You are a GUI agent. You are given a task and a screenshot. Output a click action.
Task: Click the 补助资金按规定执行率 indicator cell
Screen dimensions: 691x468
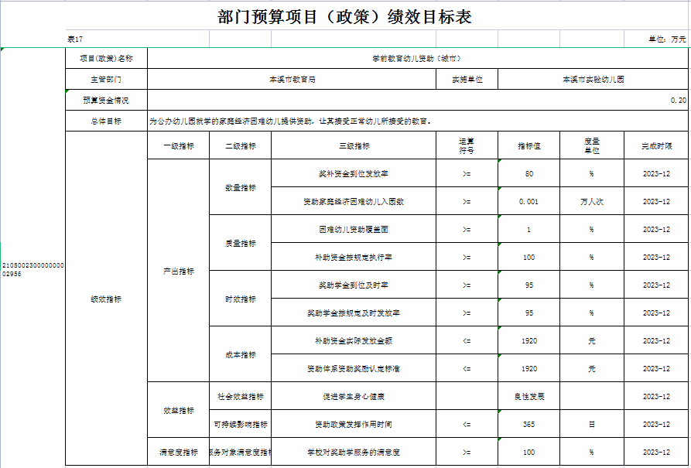click(x=354, y=257)
